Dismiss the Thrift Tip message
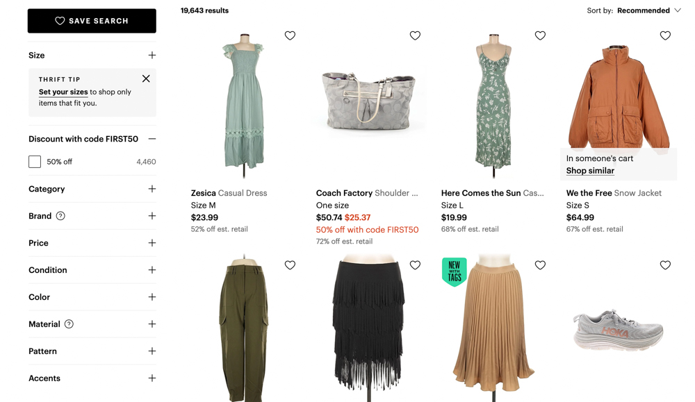Viewport: 695px width, 402px height. coord(146,78)
